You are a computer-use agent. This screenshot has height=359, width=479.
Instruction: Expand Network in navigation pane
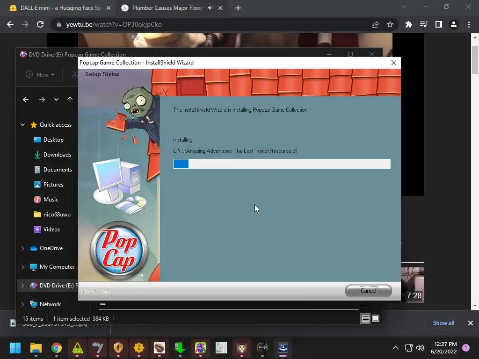[22, 304]
